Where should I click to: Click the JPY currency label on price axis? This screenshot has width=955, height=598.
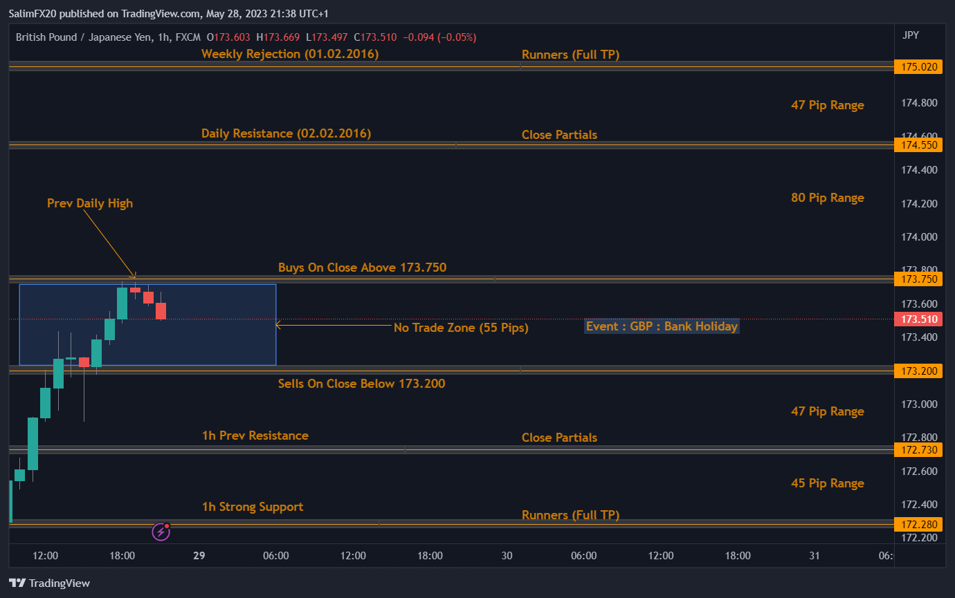[x=911, y=35]
